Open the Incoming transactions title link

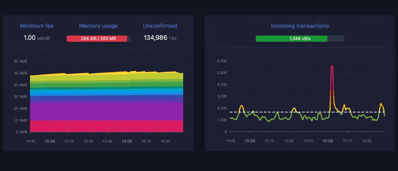pyautogui.click(x=299, y=26)
